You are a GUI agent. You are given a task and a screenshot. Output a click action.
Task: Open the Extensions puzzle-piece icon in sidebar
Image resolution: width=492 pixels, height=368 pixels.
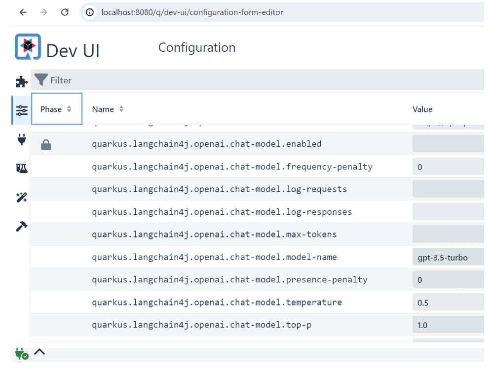[21, 81]
